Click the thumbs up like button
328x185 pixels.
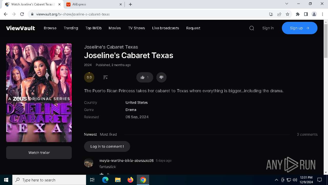[145, 77]
